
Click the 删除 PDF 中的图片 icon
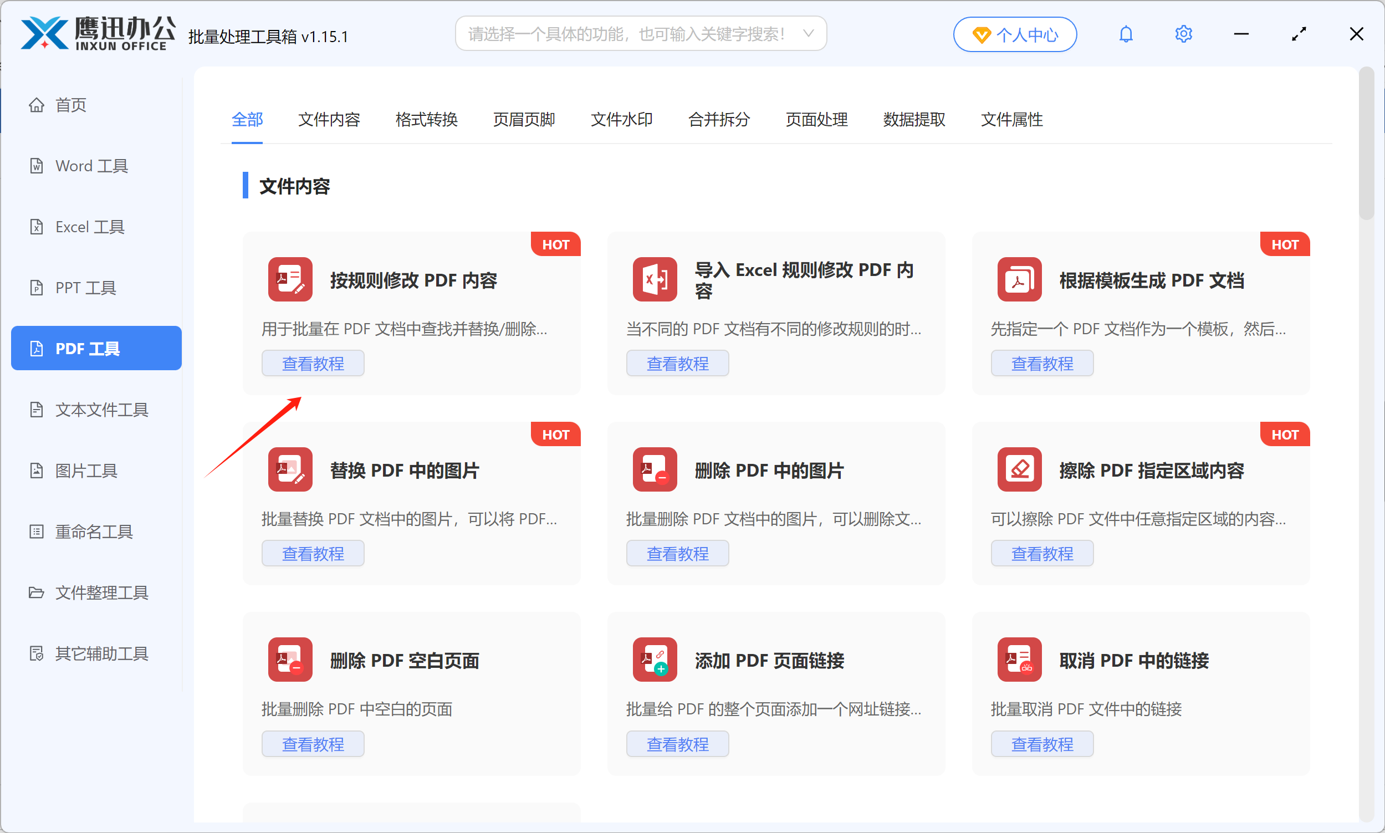click(655, 469)
